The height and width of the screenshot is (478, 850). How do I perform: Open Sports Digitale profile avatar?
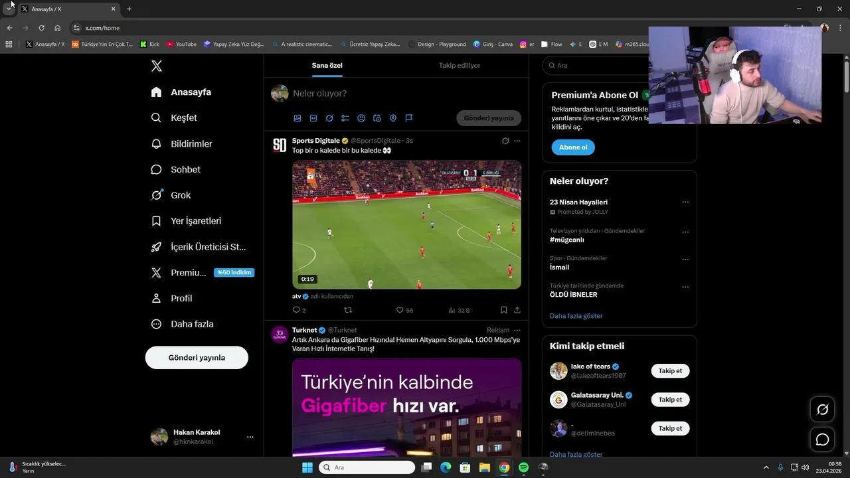280,145
